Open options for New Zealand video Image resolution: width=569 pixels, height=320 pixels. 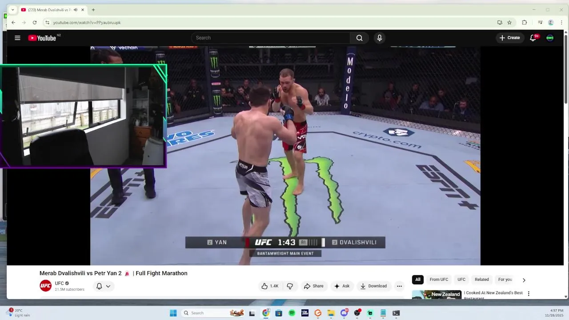click(529, 294)
